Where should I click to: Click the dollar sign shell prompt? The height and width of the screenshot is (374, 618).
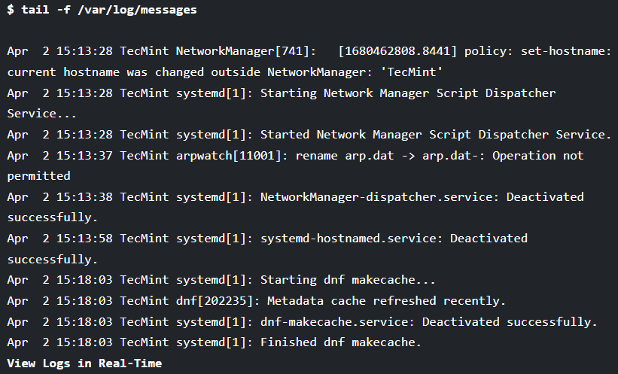(x=11, y=10)
